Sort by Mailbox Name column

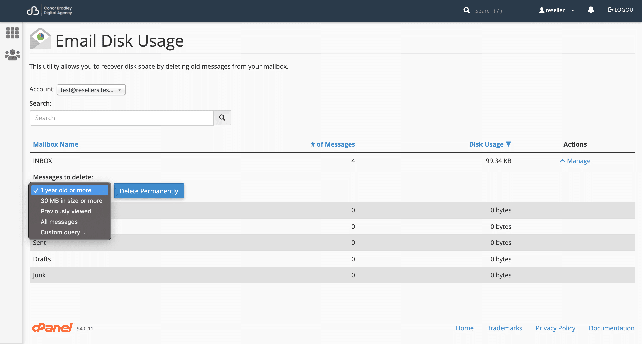pos(56,144)
